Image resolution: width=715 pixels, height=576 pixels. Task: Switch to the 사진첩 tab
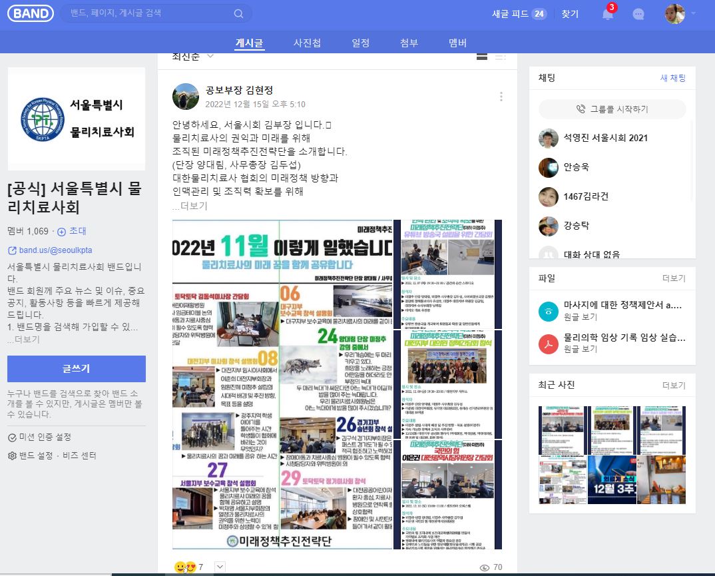point(307,43)
